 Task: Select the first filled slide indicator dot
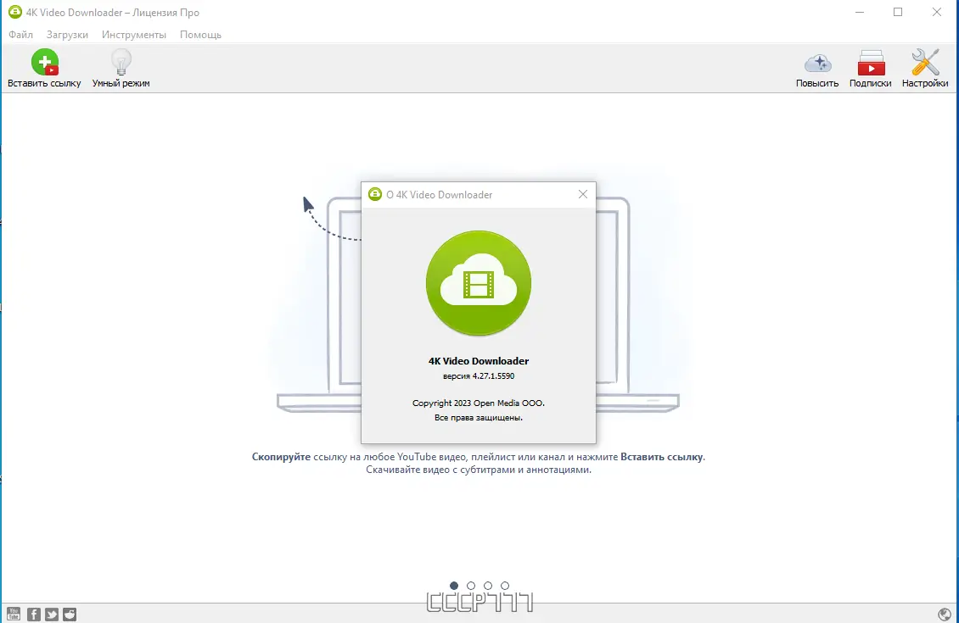[x=454, y=586]
